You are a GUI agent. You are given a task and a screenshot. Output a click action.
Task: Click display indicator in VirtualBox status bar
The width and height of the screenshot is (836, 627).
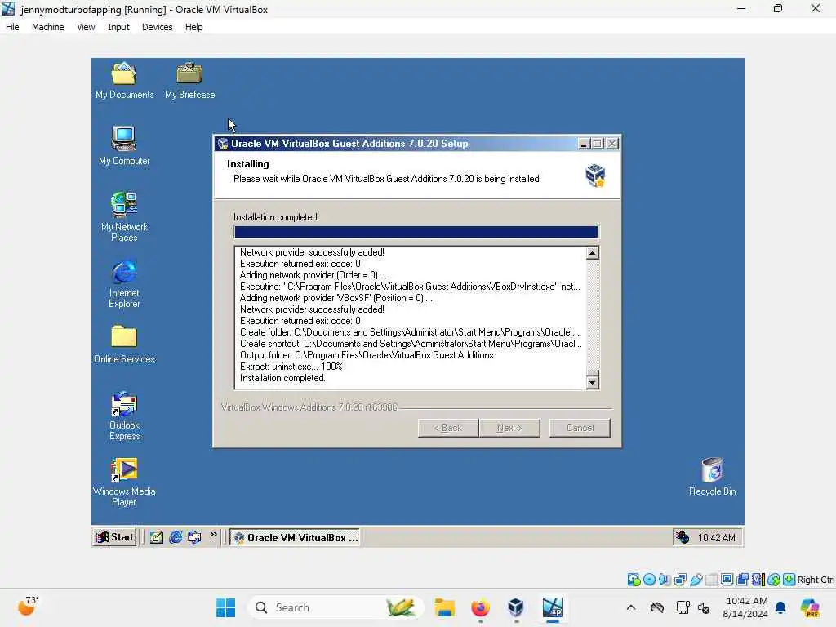[x=727, y=580]
